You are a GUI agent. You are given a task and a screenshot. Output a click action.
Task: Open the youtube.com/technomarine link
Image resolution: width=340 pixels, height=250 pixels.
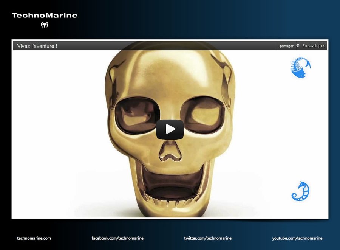(x=297, y=238)
